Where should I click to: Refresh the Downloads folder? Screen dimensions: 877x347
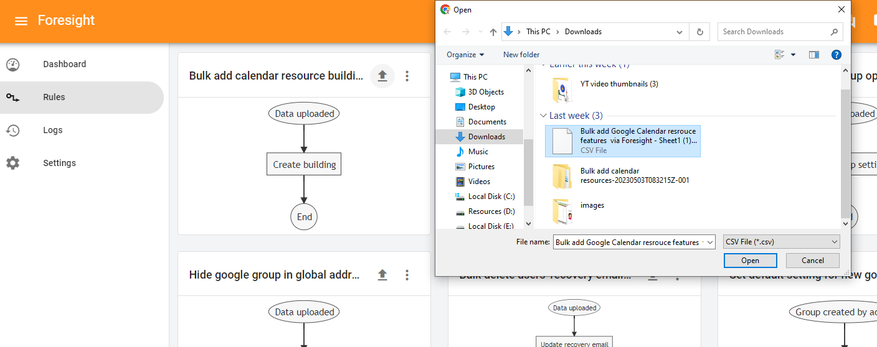[x=700, y=32]
